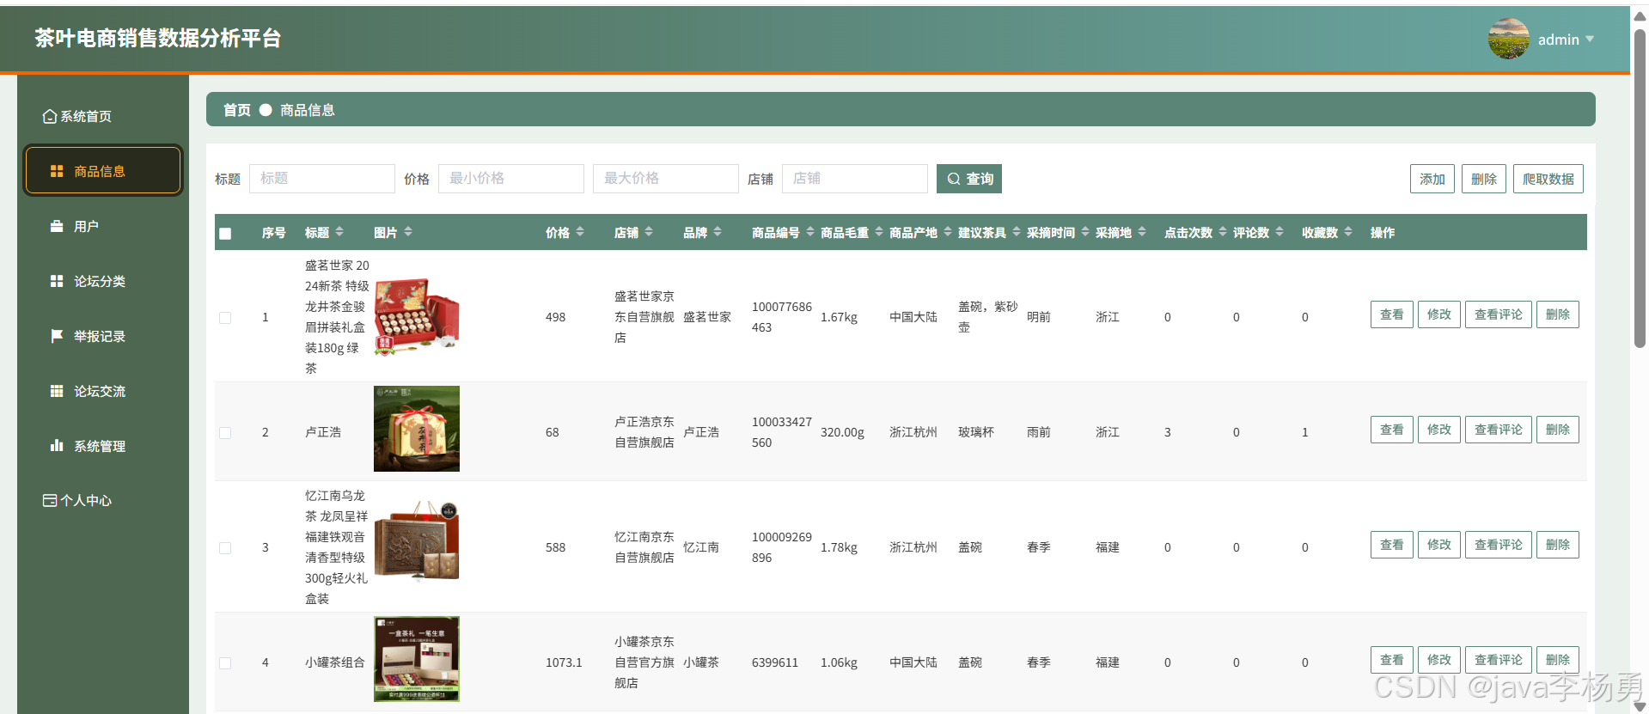This screenshot has width=1649, height=714.
Task: Click 查看 for the 卢正浩 row
Action: click(x=1392, y=430)
